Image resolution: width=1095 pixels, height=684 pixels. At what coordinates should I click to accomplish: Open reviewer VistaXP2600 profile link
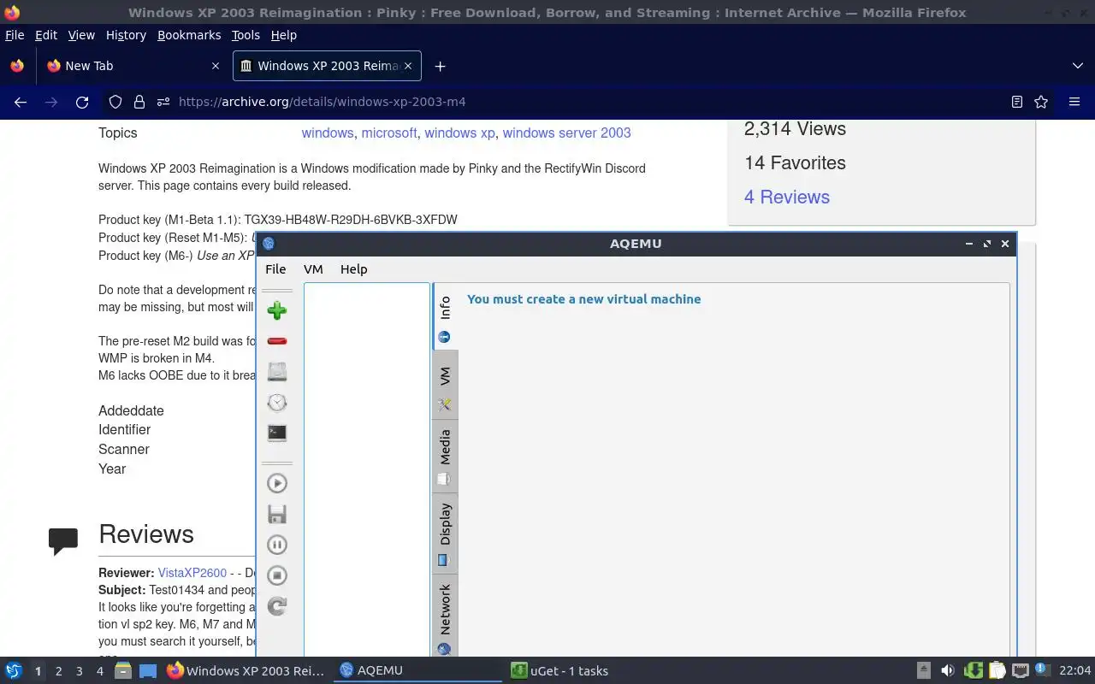(192, 573)
